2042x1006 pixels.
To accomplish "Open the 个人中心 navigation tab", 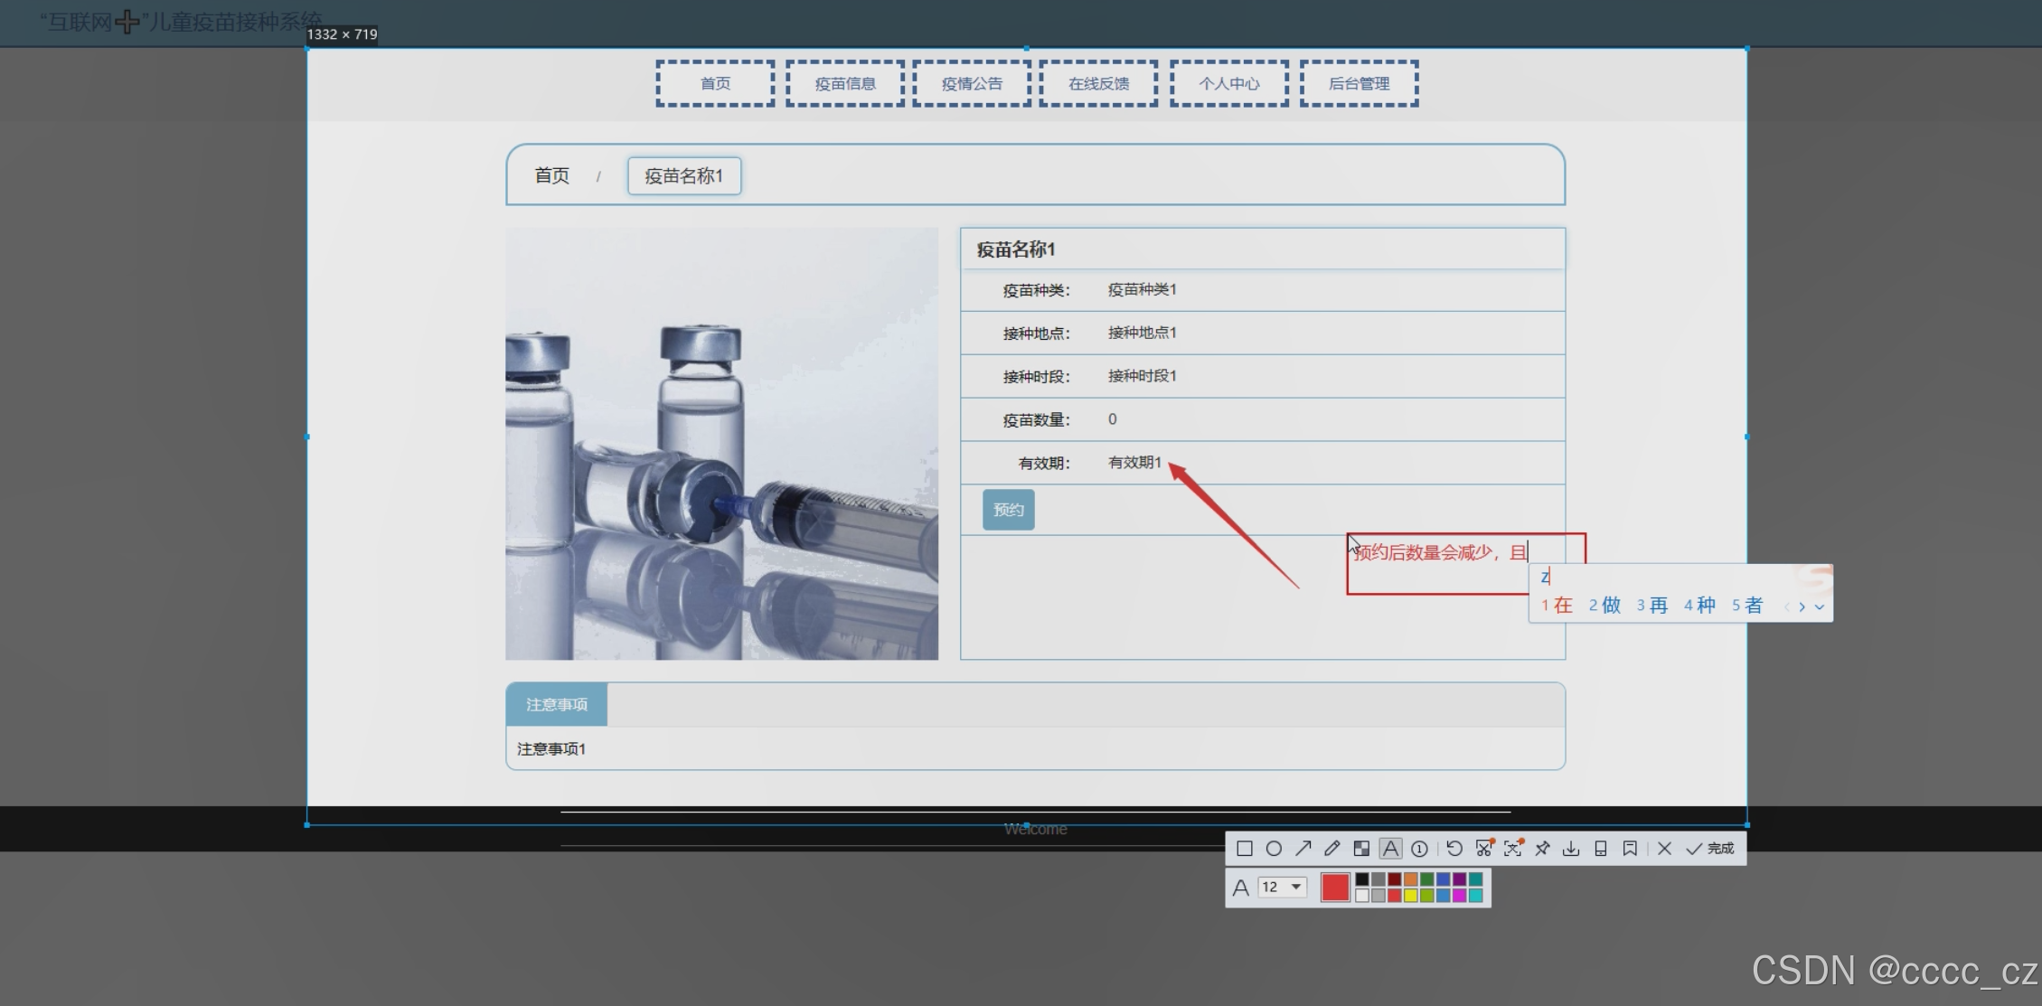I will click(x=1229, y=84).
